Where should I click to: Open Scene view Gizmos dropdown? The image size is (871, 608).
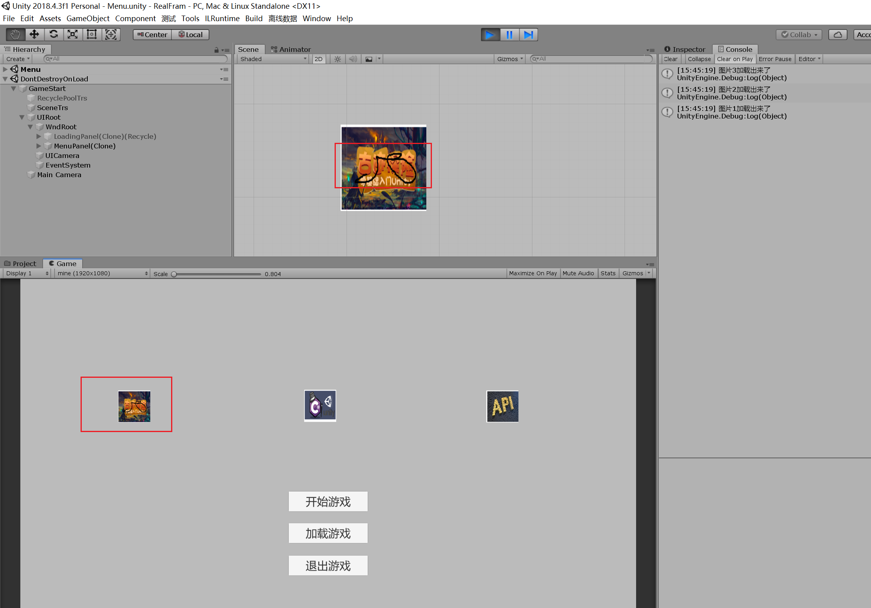(510, 59)
